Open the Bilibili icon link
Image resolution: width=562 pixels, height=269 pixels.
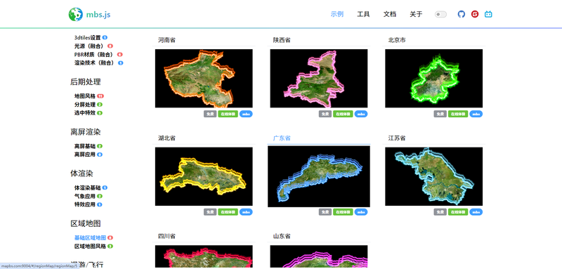(488, 14)
